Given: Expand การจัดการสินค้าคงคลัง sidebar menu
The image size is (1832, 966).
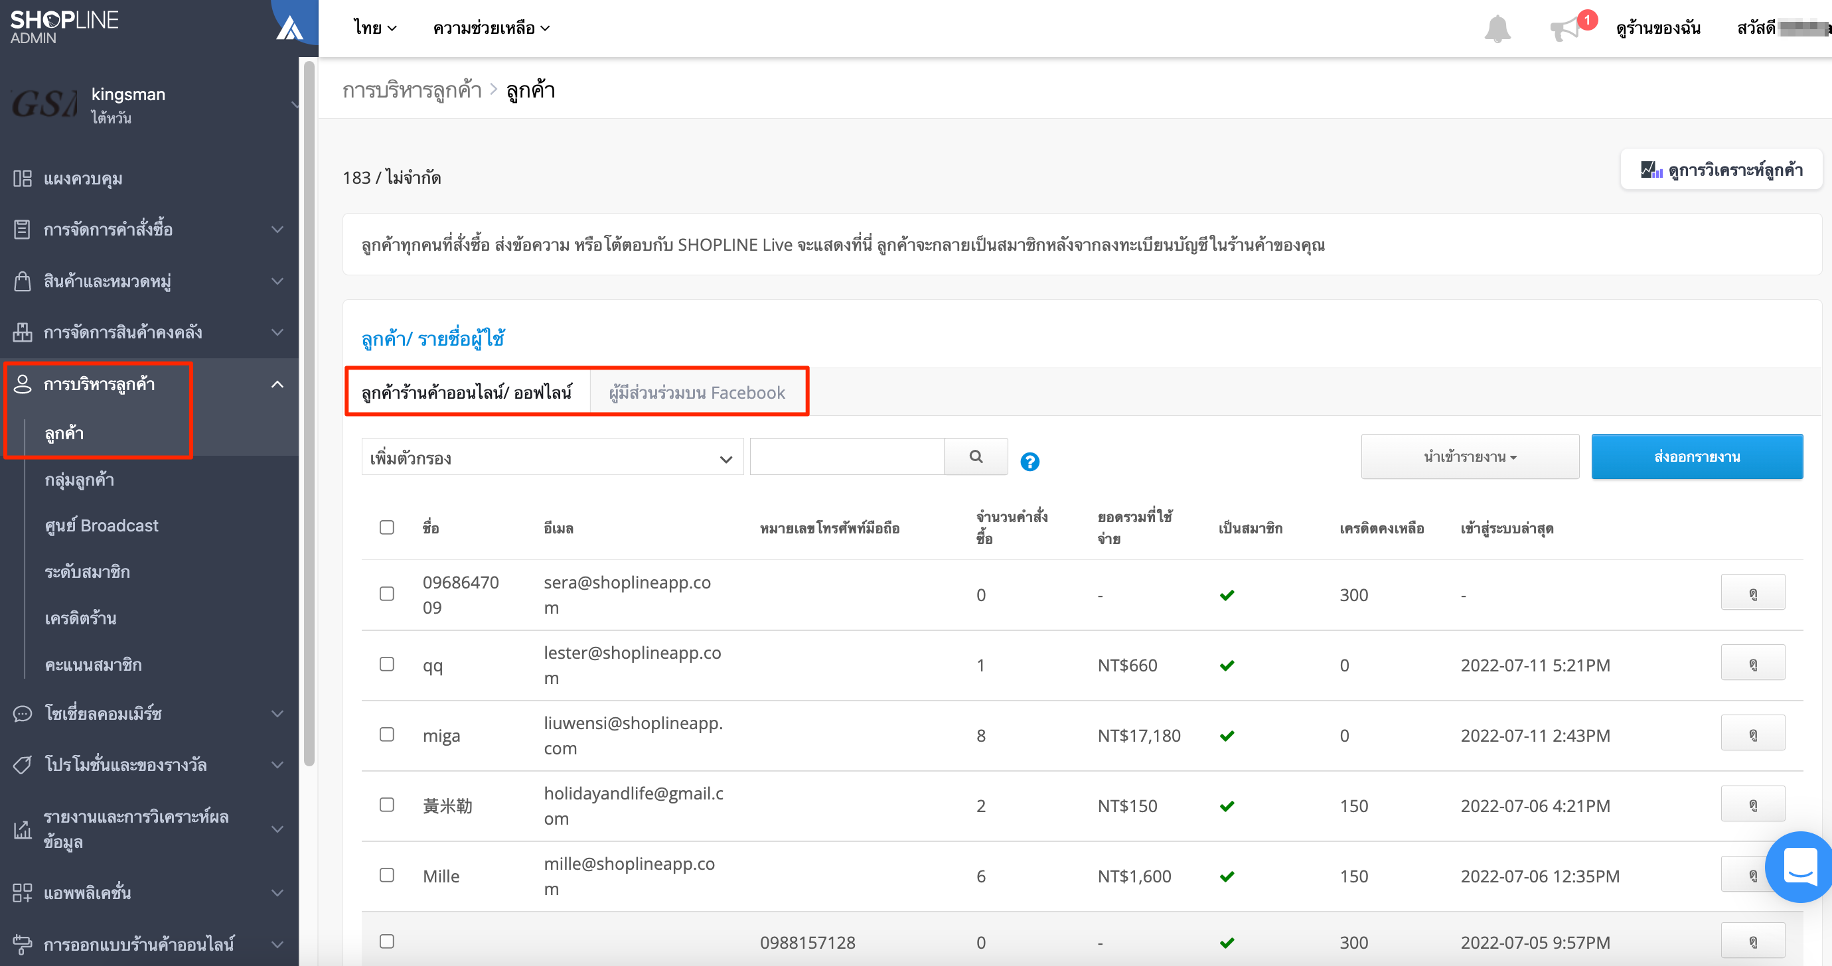Looking at the screenshot, I should pyautogui.click(x=277, y=332).
